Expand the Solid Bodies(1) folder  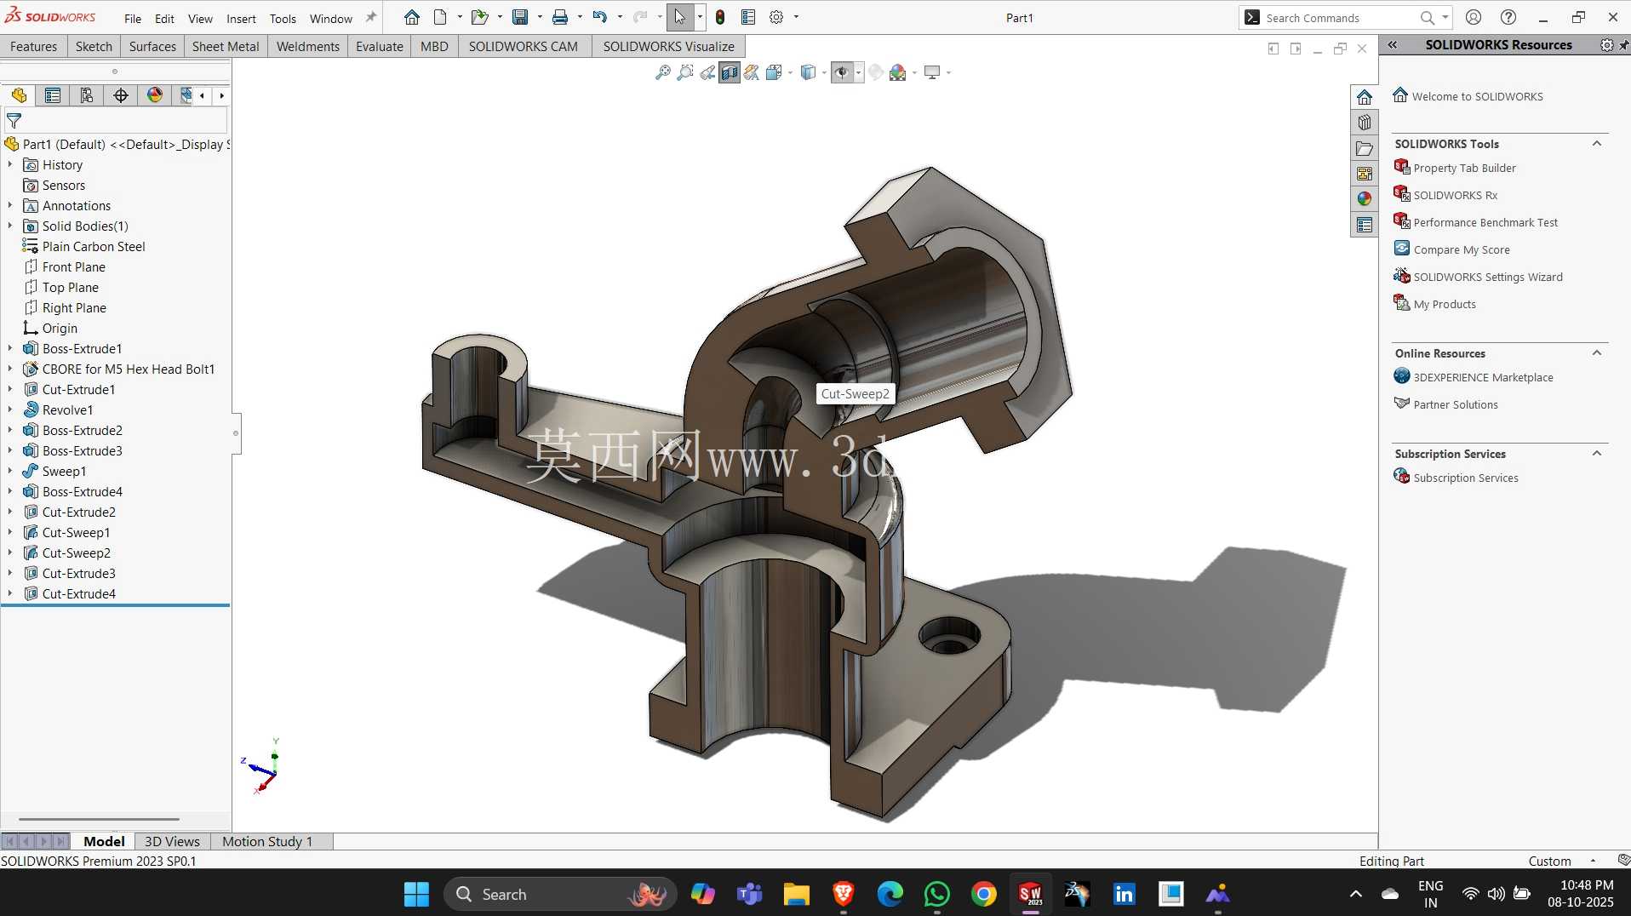(10, 226)
